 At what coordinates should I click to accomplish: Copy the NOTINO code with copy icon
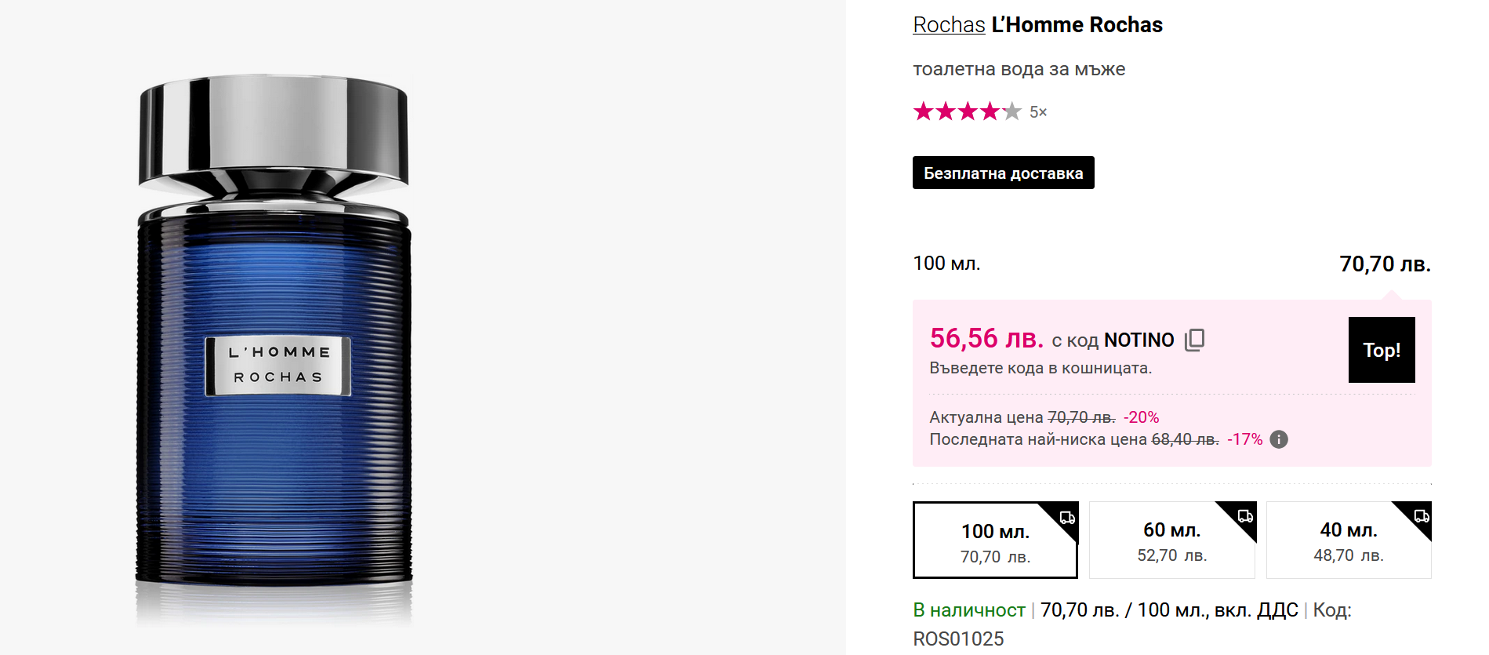(1194, 340)
